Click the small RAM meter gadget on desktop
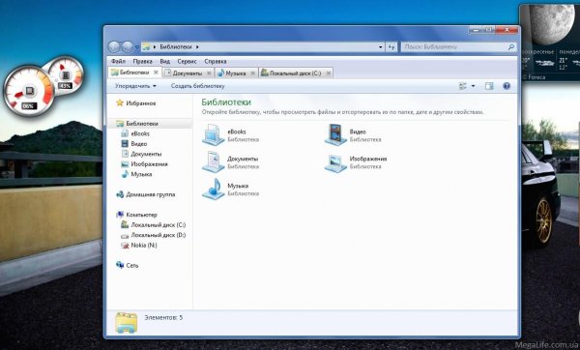Screen dimensions: 580x350 pyautogui.click(x=66, y=75)
